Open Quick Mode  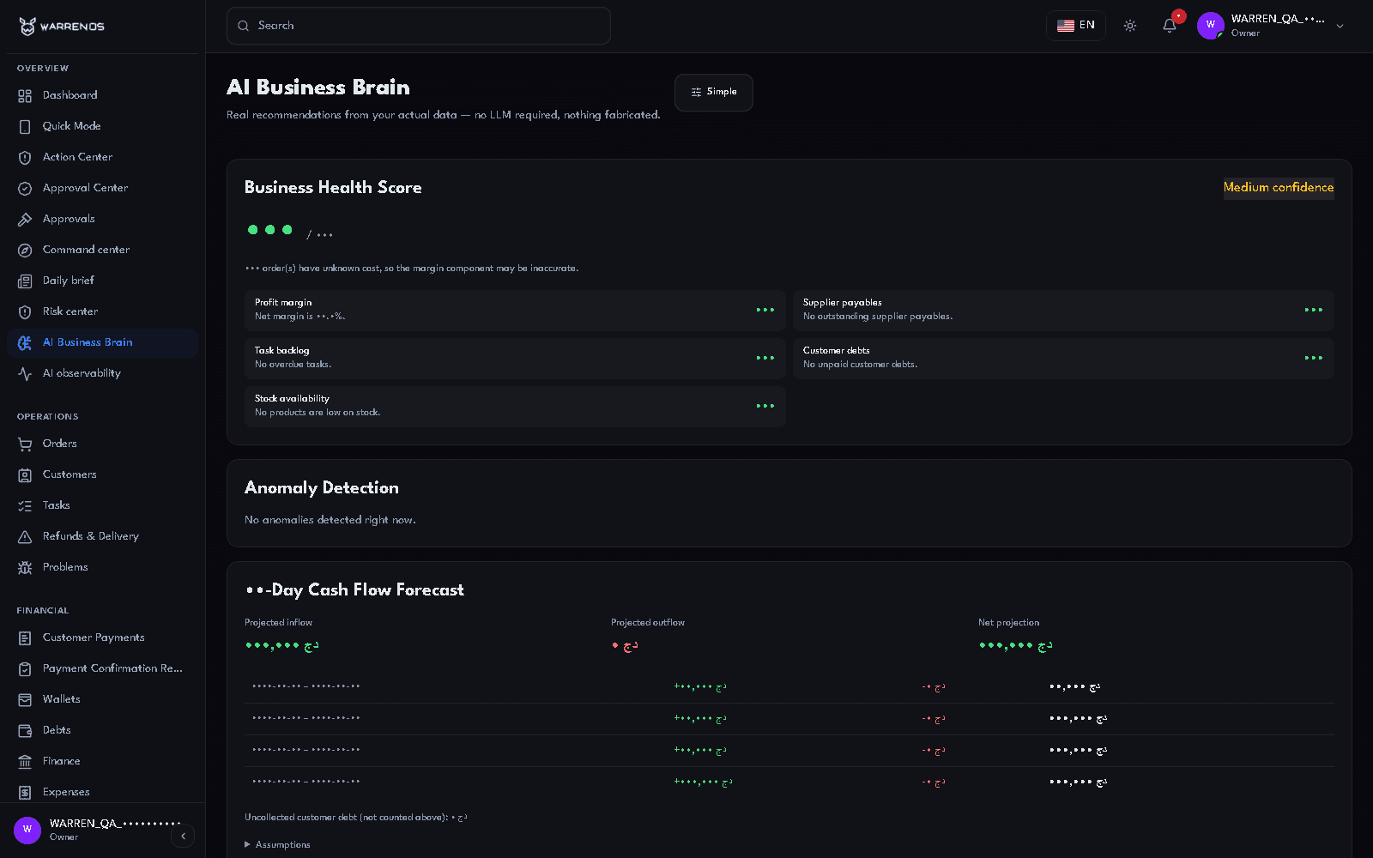tap(102, 126)
